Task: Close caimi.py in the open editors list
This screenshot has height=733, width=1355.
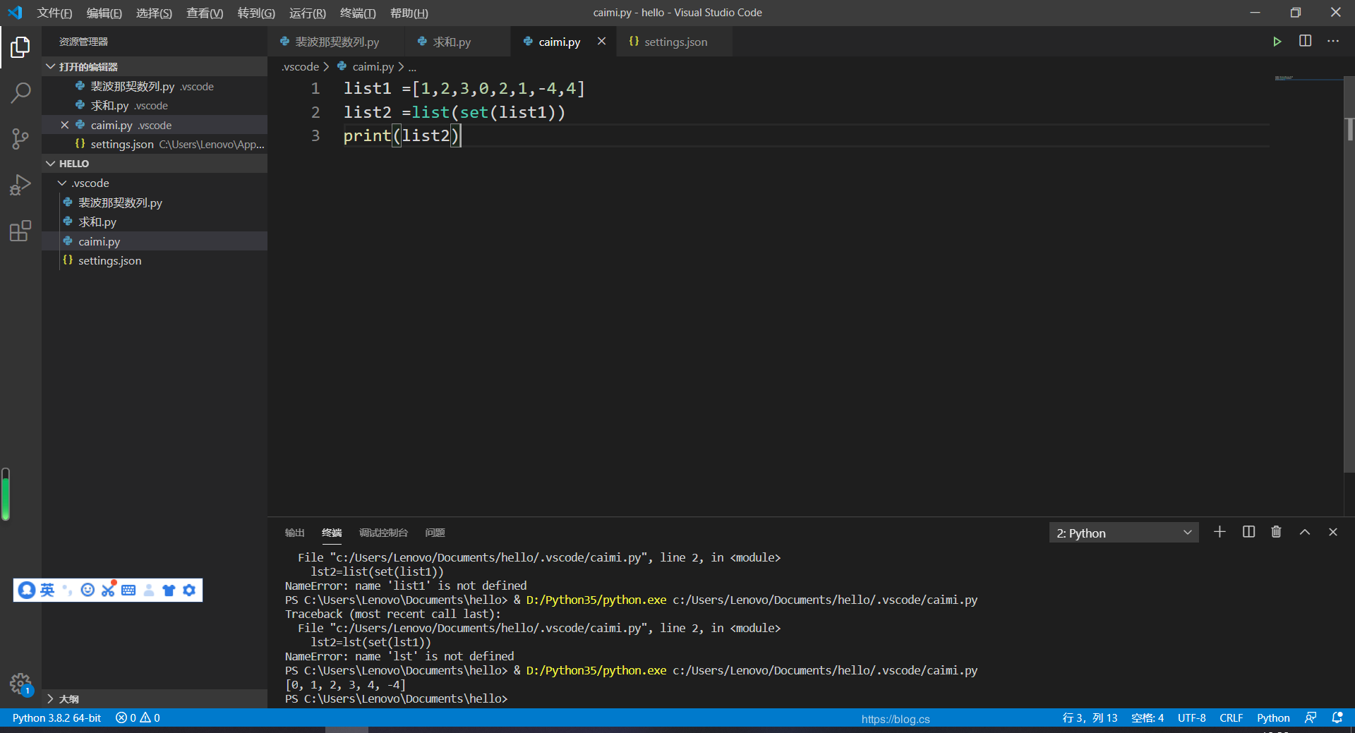Action: point(64,125)
